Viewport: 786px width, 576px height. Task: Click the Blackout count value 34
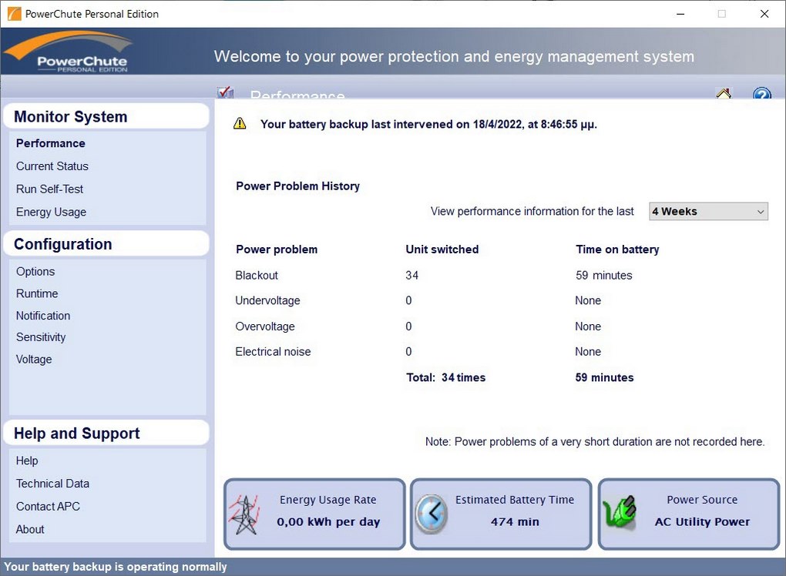412,276
